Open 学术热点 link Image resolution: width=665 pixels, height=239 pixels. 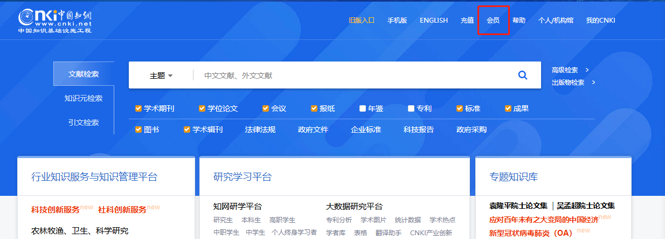point(442,220)
